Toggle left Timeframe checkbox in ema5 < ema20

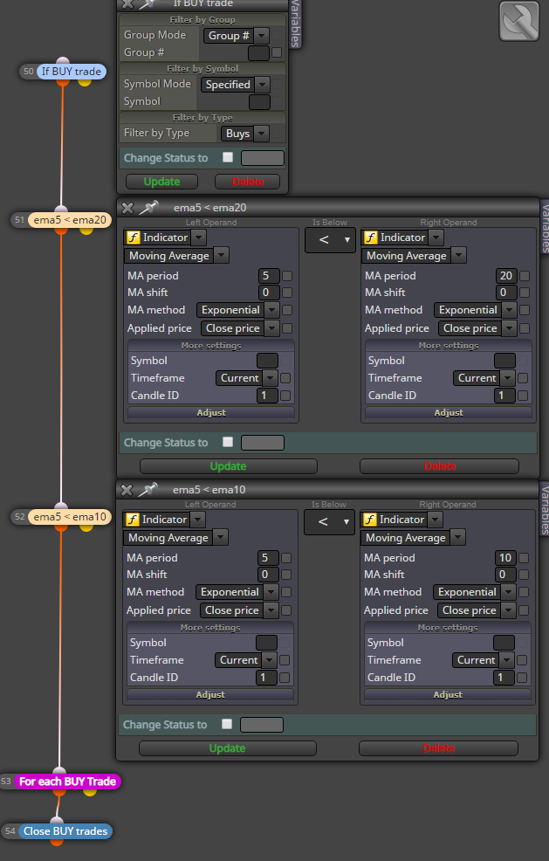coord(285,378)
